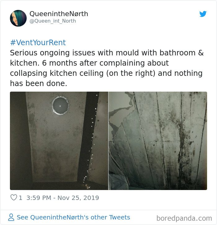The width and height of the screenshot is (217, 225).
Task: Click the like count number 1
Action: [20, 198]
